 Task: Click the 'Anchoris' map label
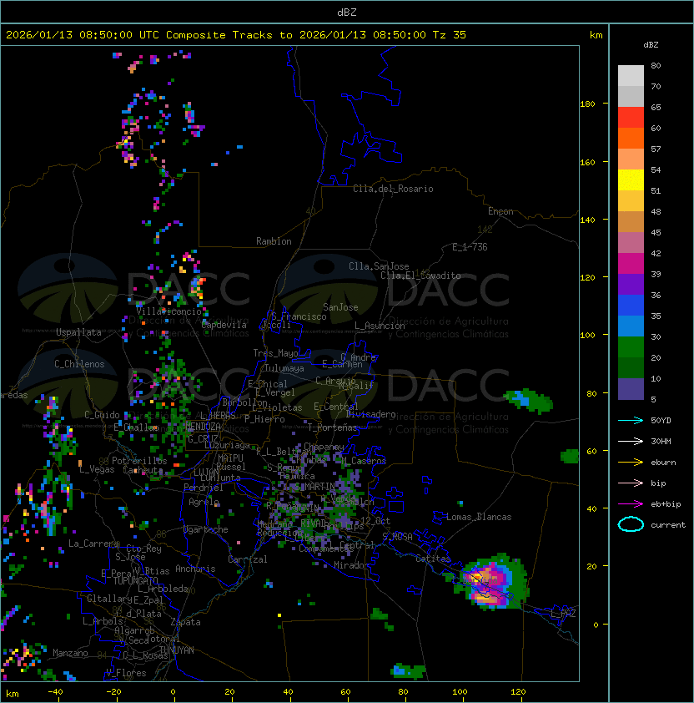pos(195,569)
